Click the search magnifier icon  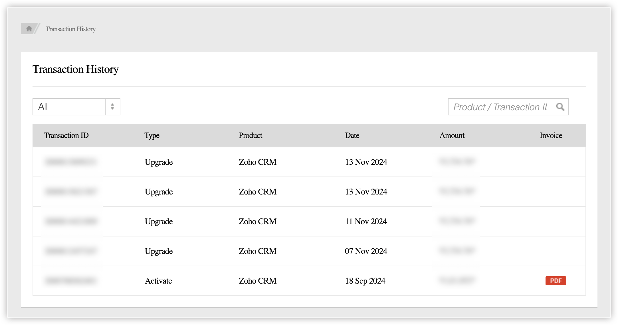[560, 107]
